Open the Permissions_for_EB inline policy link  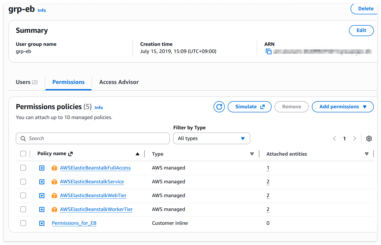(x=74, y=223)
